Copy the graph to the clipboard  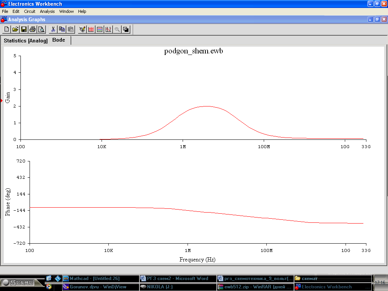pos(62,30)
